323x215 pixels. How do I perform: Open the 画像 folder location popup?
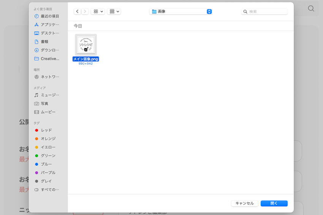(180, 11)
